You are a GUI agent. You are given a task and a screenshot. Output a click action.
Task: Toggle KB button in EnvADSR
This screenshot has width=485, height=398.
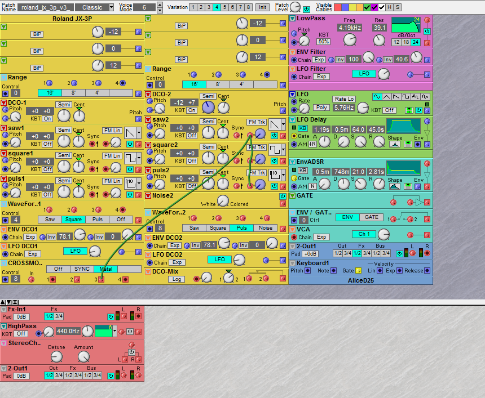(x=302, y=171)
